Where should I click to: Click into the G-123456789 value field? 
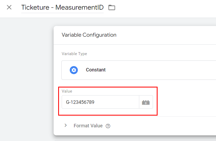[x=100, y=102]
